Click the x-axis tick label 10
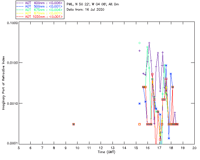 click(x=77, y=148)
